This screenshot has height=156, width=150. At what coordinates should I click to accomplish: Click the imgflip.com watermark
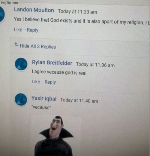pyautogui.click(x=10, y=3)
